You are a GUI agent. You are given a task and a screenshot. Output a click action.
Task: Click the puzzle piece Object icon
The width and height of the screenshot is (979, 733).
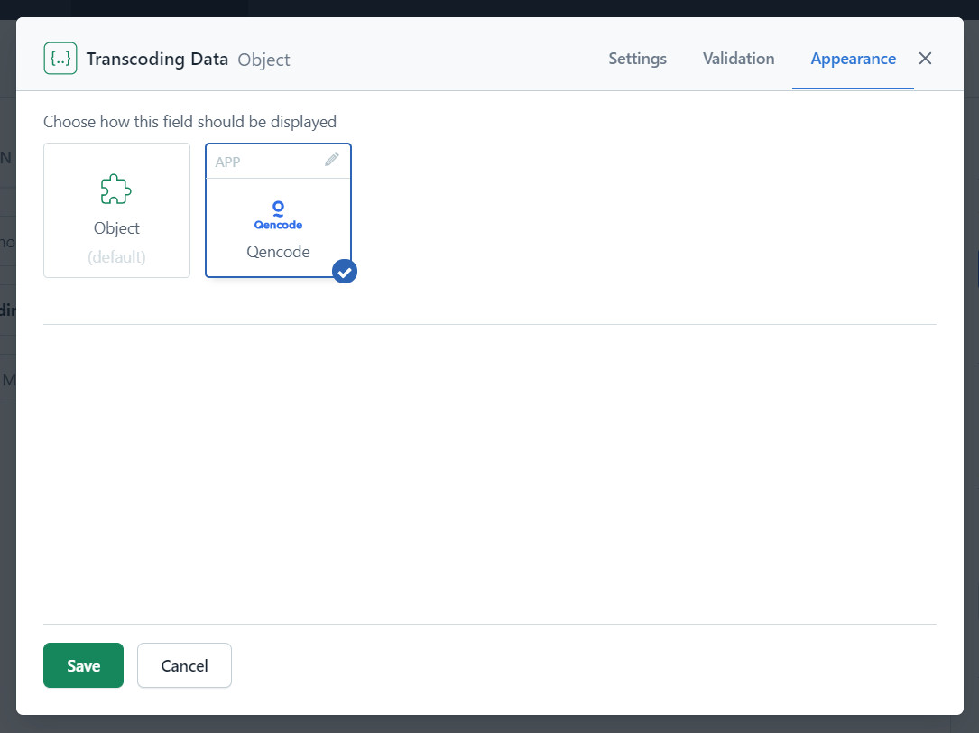[116, 189]
